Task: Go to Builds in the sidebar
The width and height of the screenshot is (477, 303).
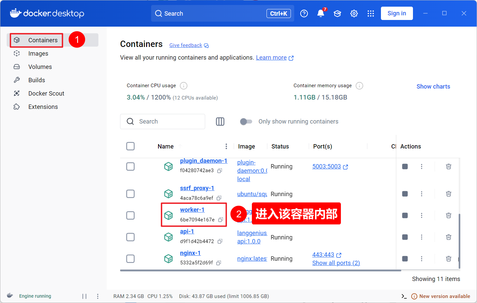Action: click(x=53, y=80)
